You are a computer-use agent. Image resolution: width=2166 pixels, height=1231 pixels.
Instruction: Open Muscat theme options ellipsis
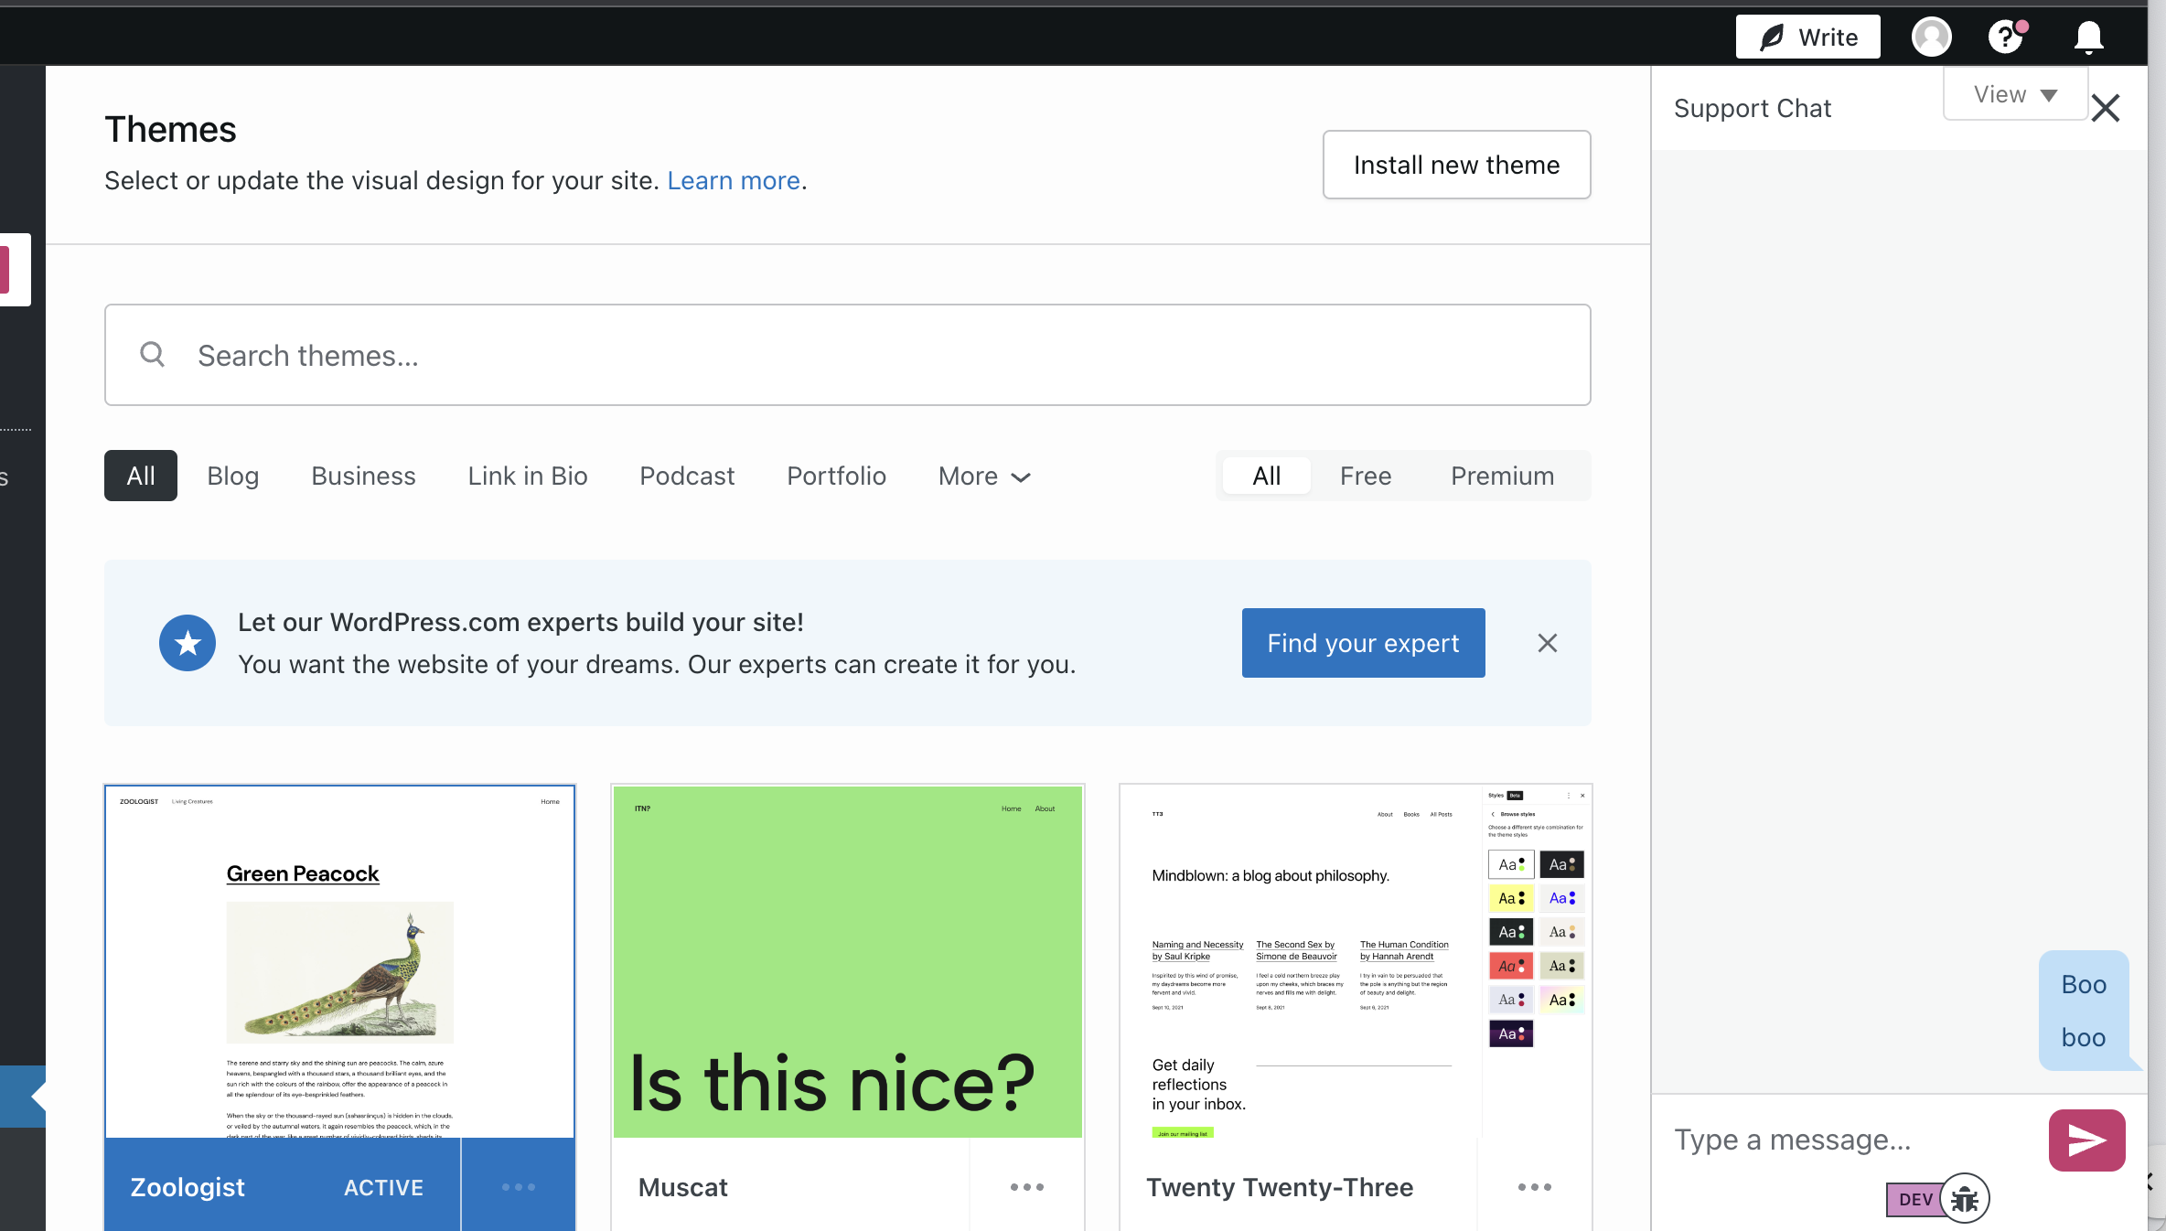click(1026, 1187)
